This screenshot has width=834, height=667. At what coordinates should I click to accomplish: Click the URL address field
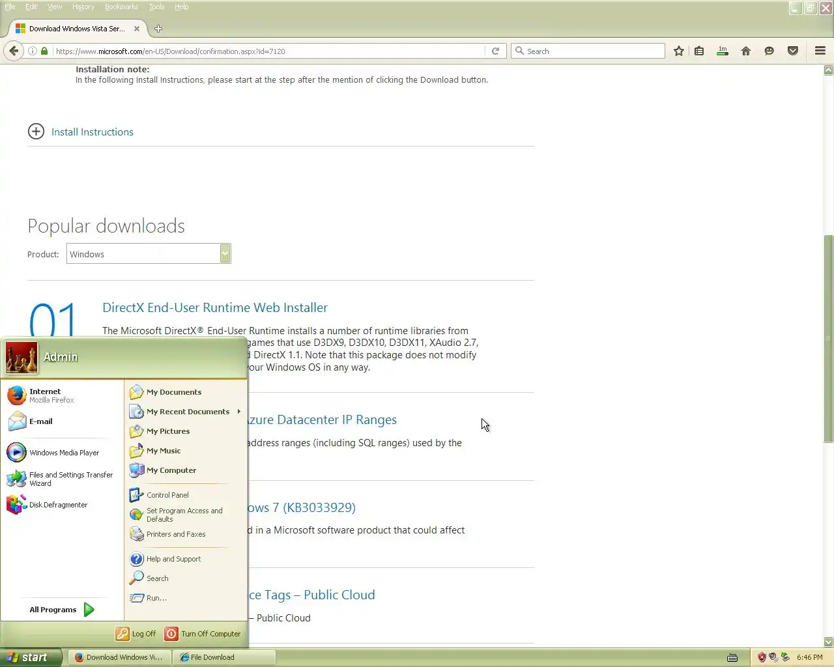(268, 51)
